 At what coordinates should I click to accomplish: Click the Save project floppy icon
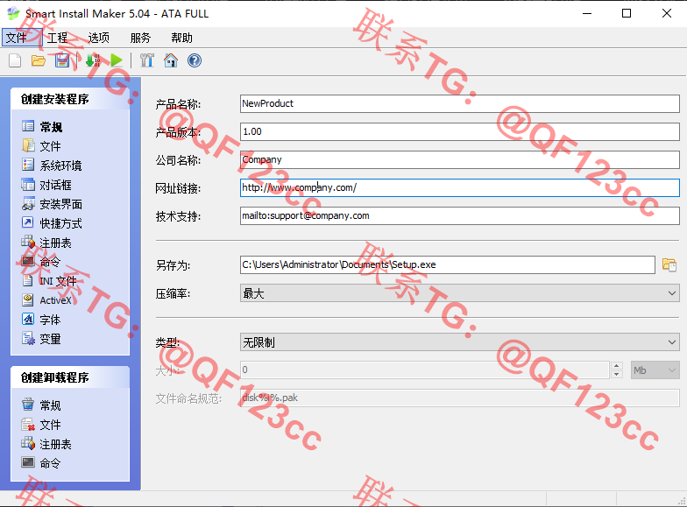click(62, 60)
